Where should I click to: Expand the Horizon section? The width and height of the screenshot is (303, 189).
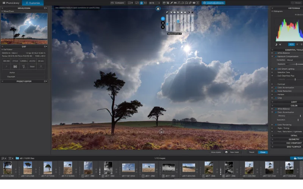pyautogui.click(x=272, y=94)
